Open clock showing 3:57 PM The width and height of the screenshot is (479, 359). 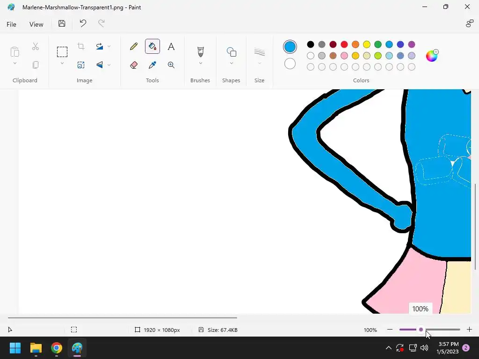(x=448, y=348)
